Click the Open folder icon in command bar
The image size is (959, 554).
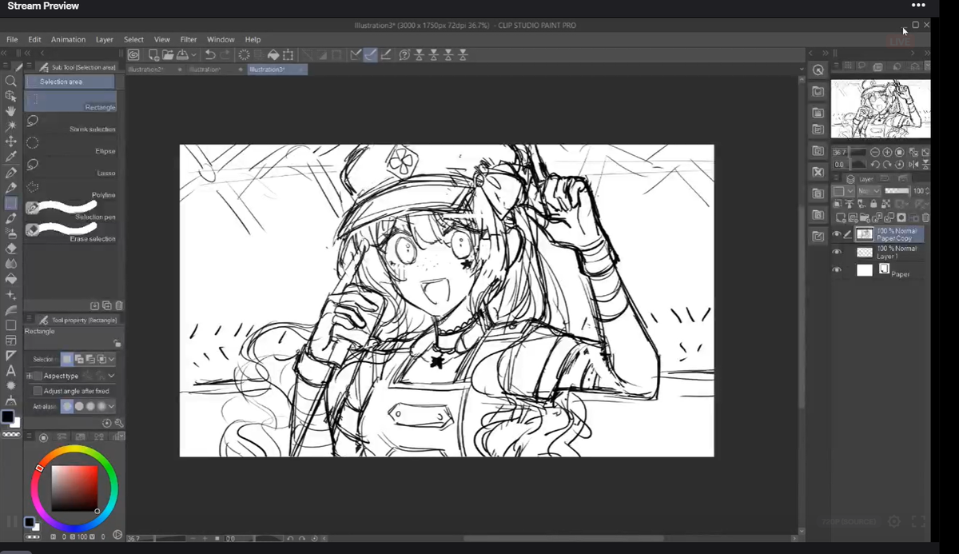coord(168,55)
